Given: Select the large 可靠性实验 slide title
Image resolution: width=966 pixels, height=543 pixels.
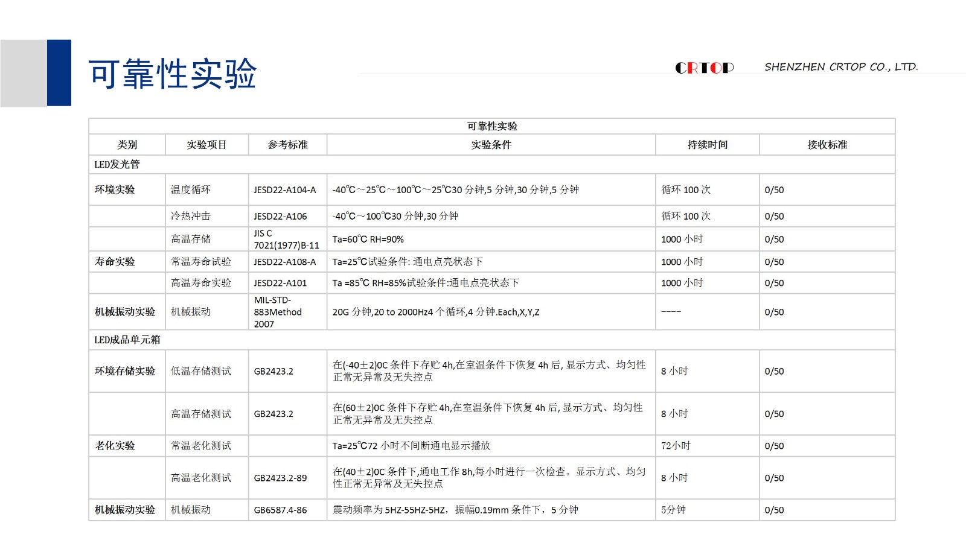Looking at the screenshot, I should [172, 74].
